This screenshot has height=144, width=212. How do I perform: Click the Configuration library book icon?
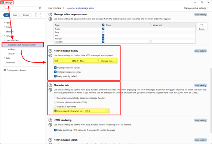[x=5, y=70]
